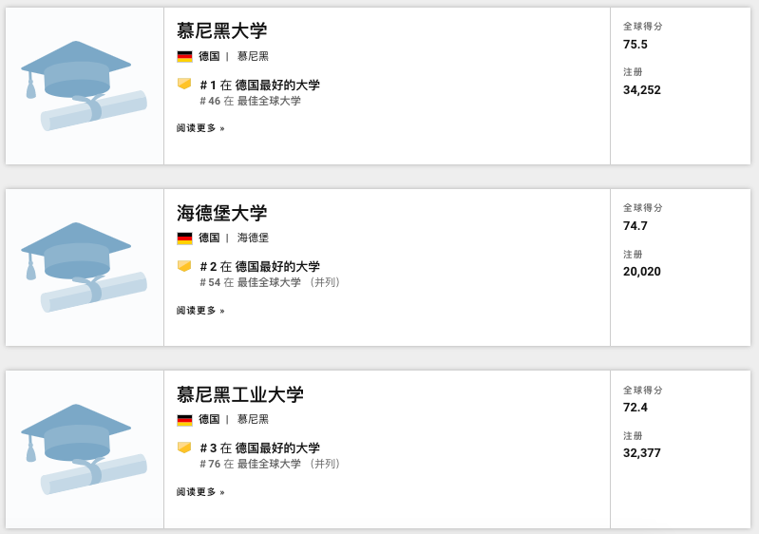Click the graduation cap image for 慕尼黑大学

click(84, 86)
